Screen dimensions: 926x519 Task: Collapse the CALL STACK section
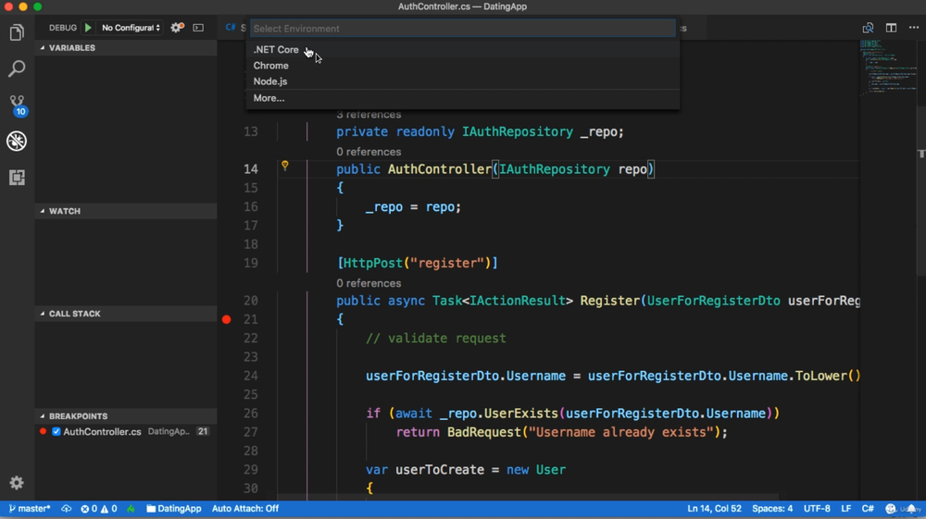pyautogui.click(x=126, y=314)
